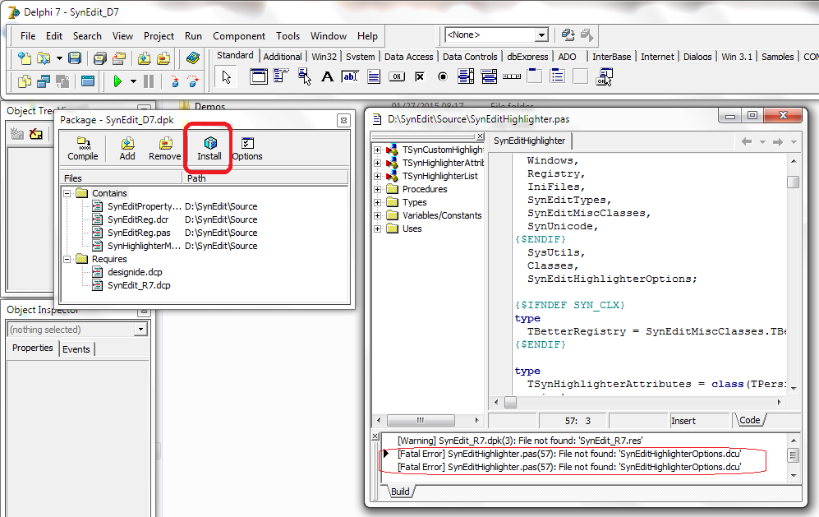Click the code editor back navigation arrow
819x517 pixels.
tap(747, 141)
